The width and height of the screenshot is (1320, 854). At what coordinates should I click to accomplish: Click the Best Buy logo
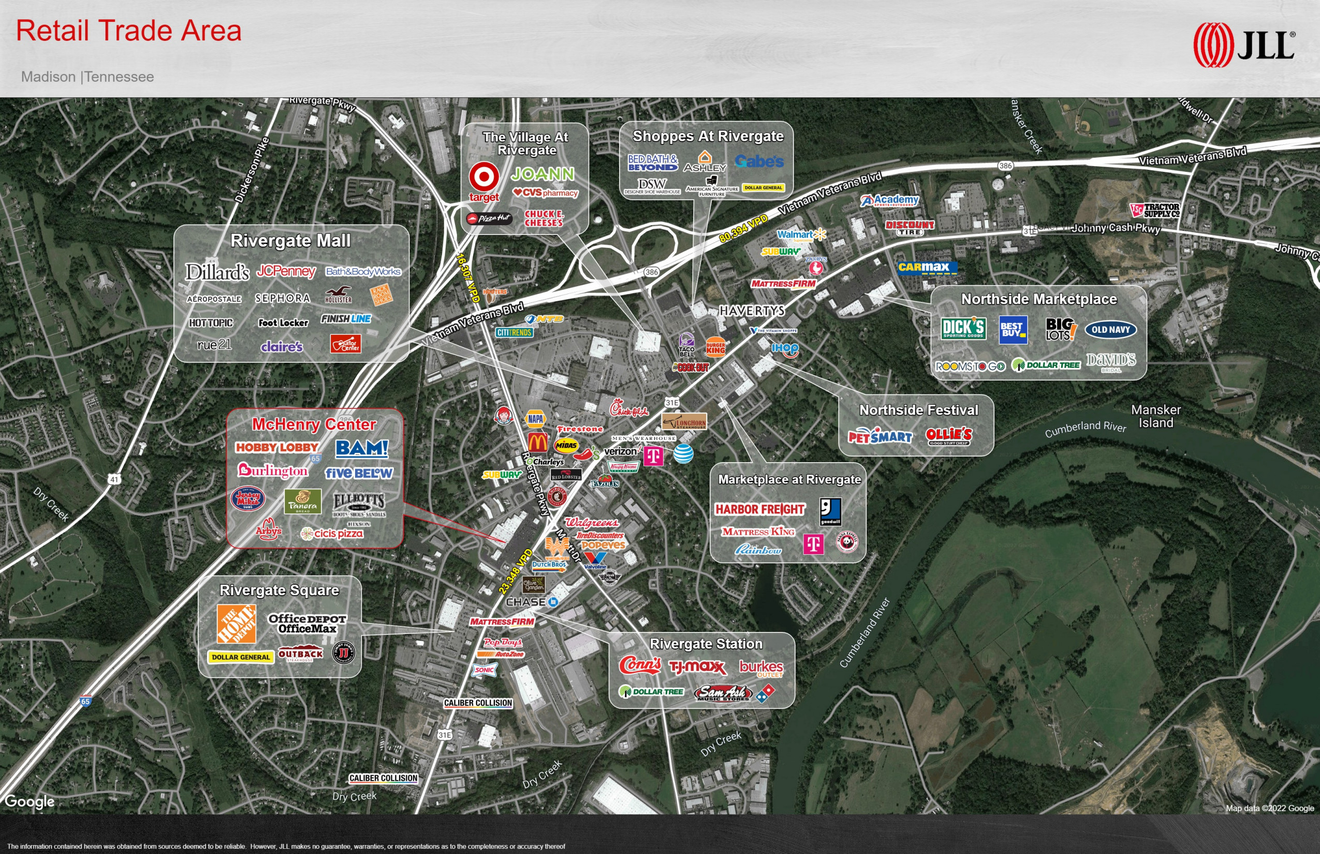1013,330
